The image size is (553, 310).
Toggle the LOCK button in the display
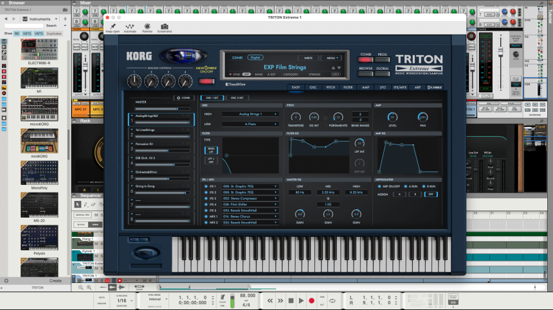tap(336, 74)
